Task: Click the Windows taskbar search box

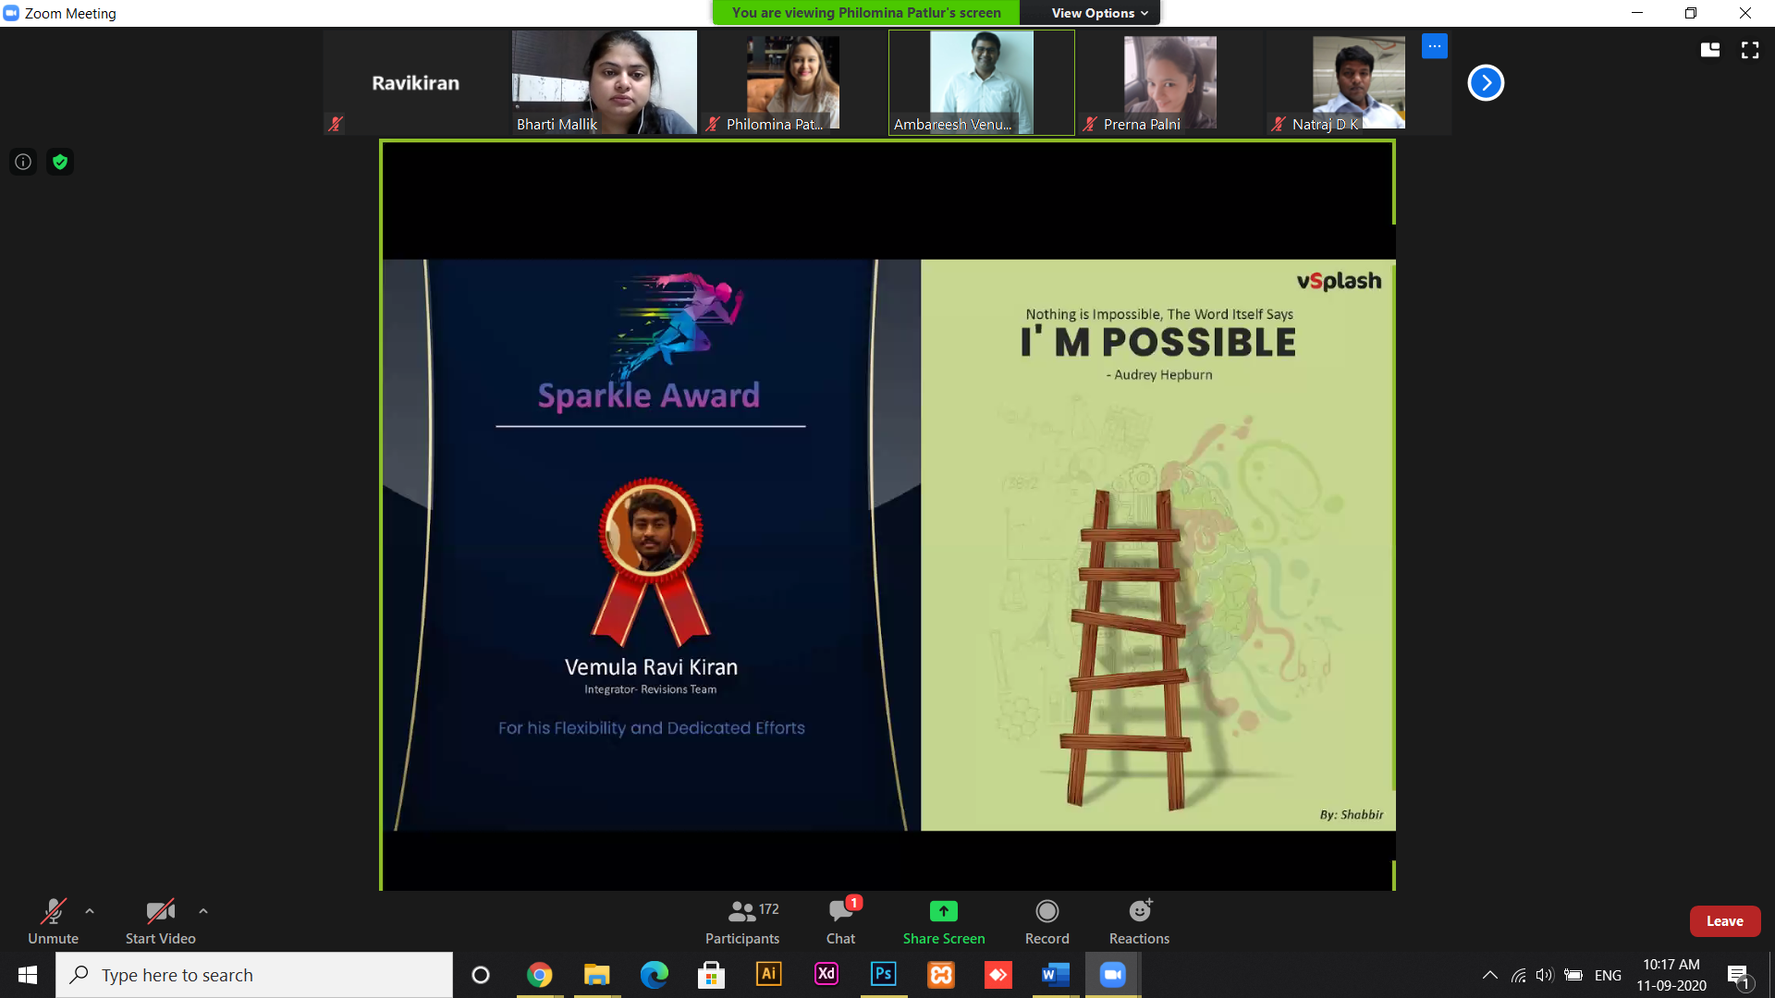Action: (254, 975)
